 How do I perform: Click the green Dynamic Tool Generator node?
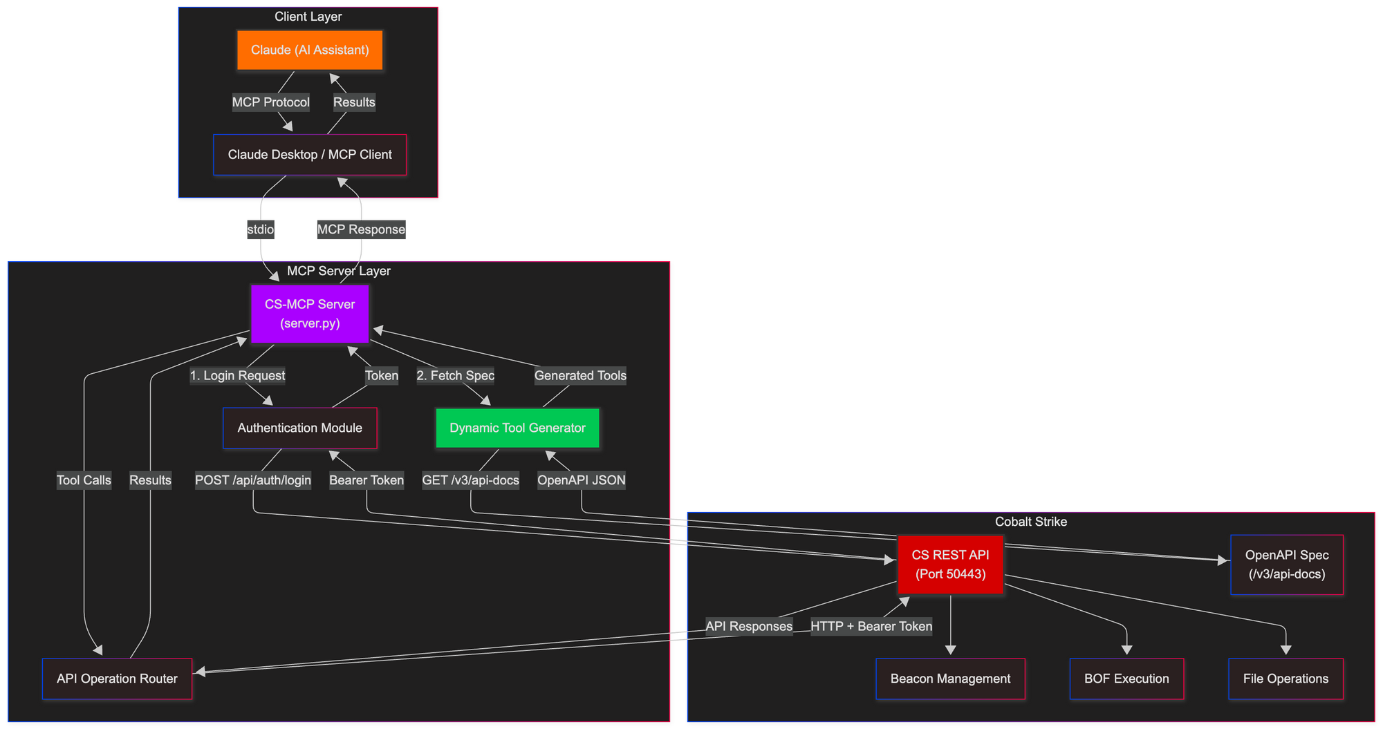point(517,428)
